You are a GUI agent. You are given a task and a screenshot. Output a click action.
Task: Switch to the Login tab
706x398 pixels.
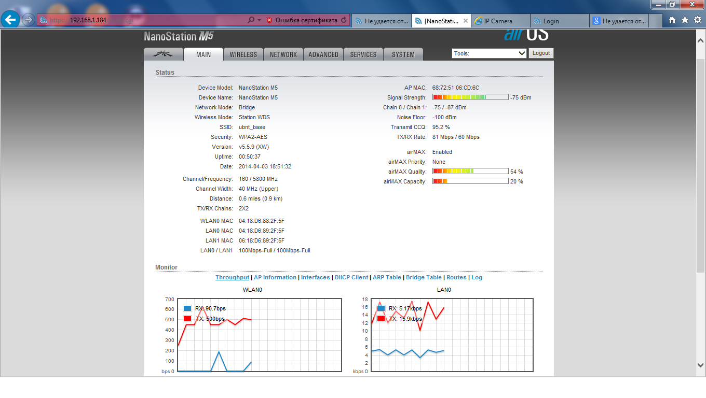(x=560, y=21)
